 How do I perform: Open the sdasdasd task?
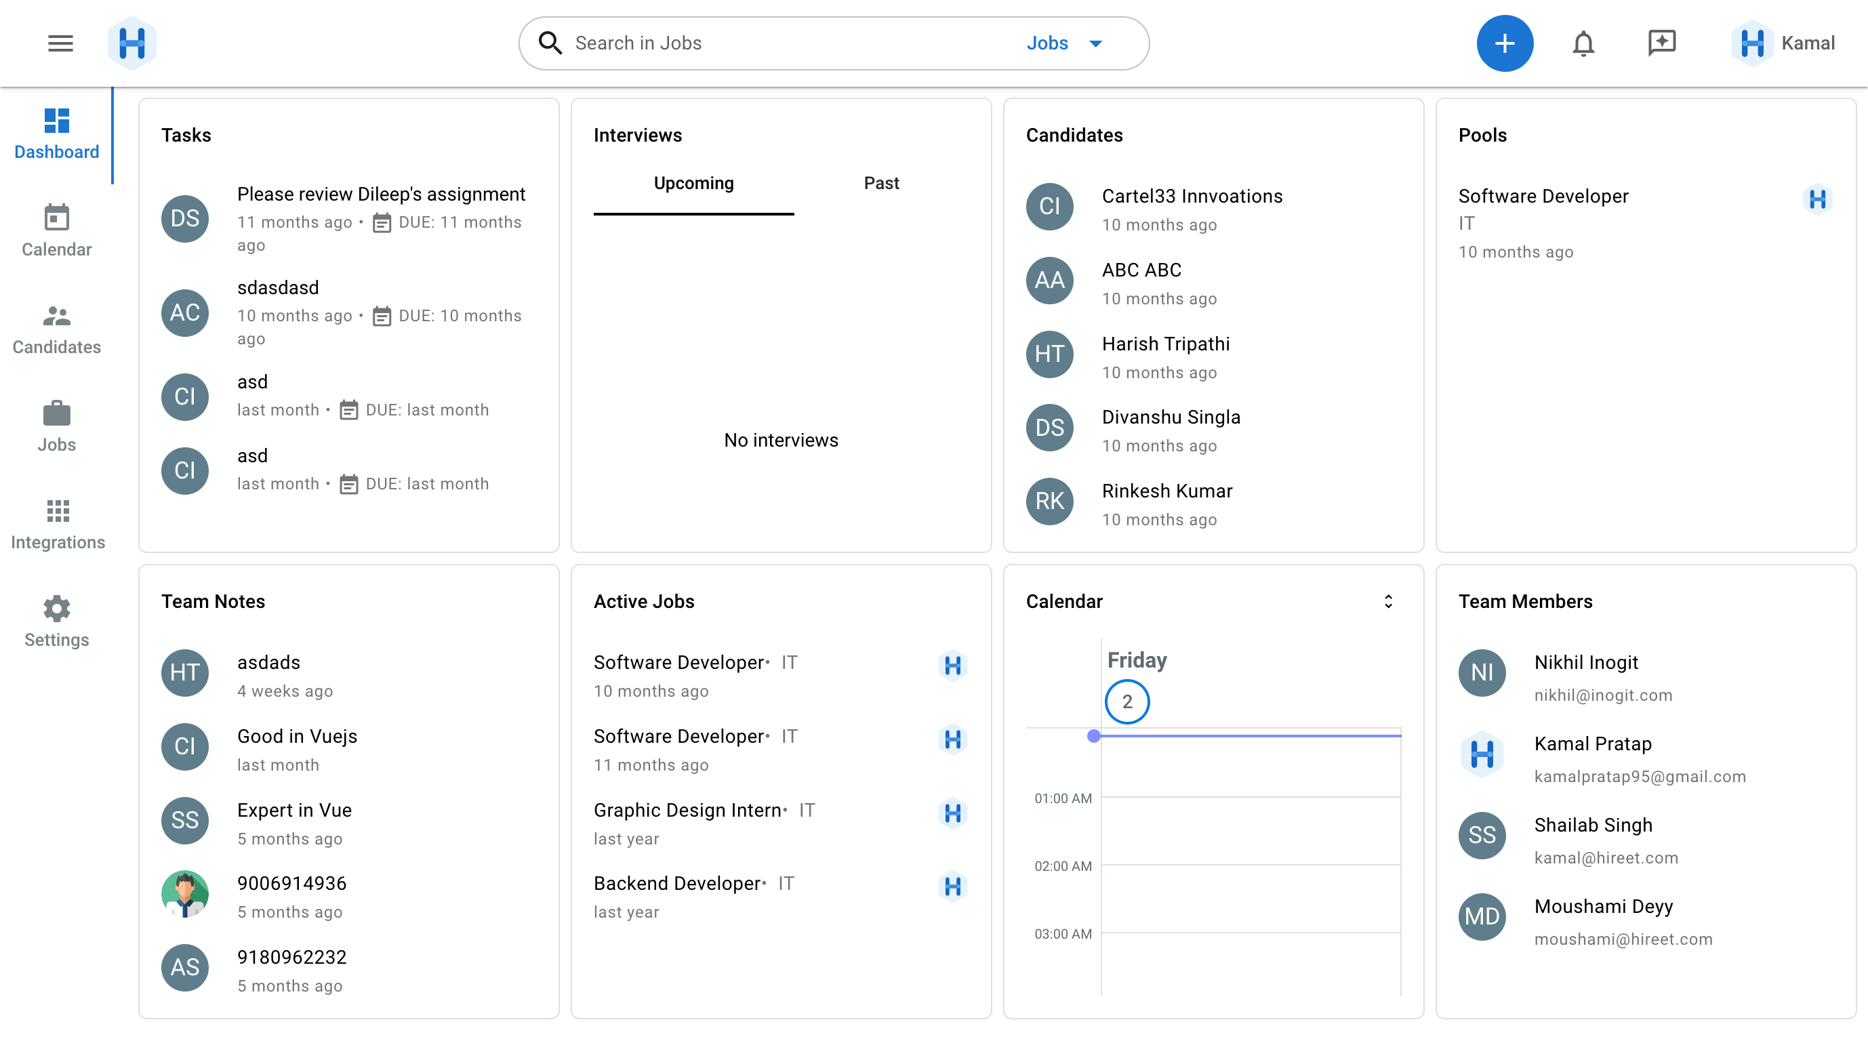(278, 288)
